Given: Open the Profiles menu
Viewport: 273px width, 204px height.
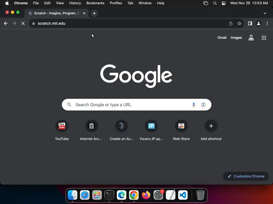Looking at the screenshot, I should 116,3.
